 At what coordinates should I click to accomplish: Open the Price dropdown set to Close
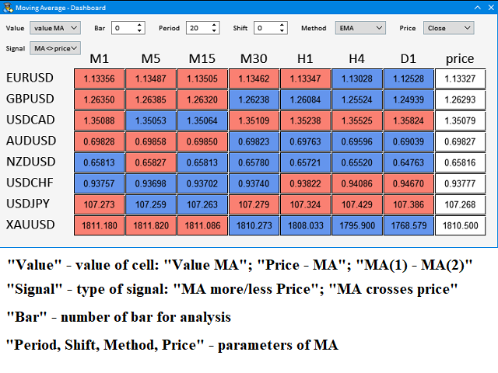click(x=448, y=28)
